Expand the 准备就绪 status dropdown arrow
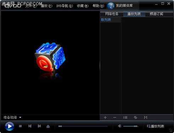The height and width of the screenshot is (133, 174). point(20,117)
